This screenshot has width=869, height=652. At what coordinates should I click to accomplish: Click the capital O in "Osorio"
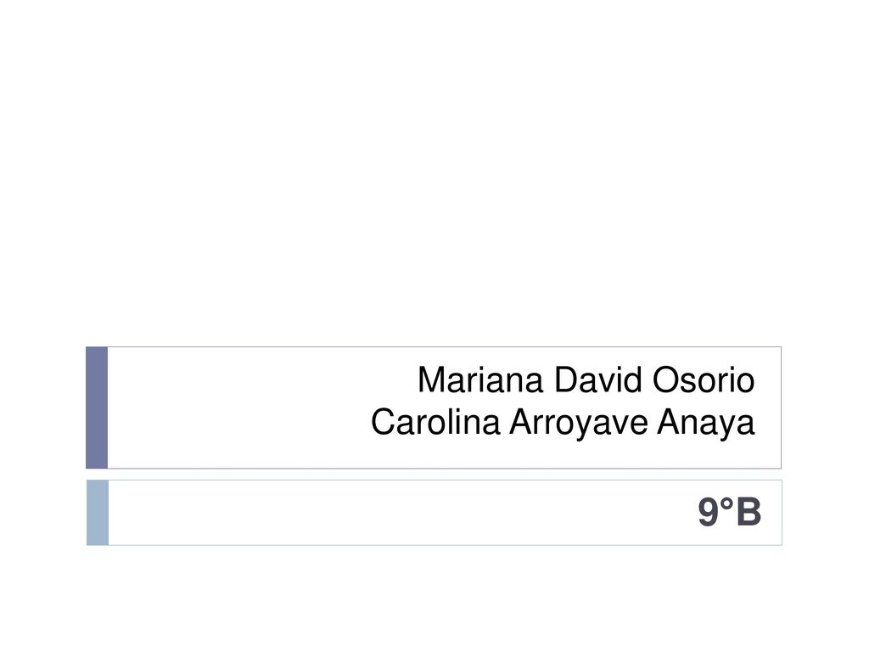[665, 380]
